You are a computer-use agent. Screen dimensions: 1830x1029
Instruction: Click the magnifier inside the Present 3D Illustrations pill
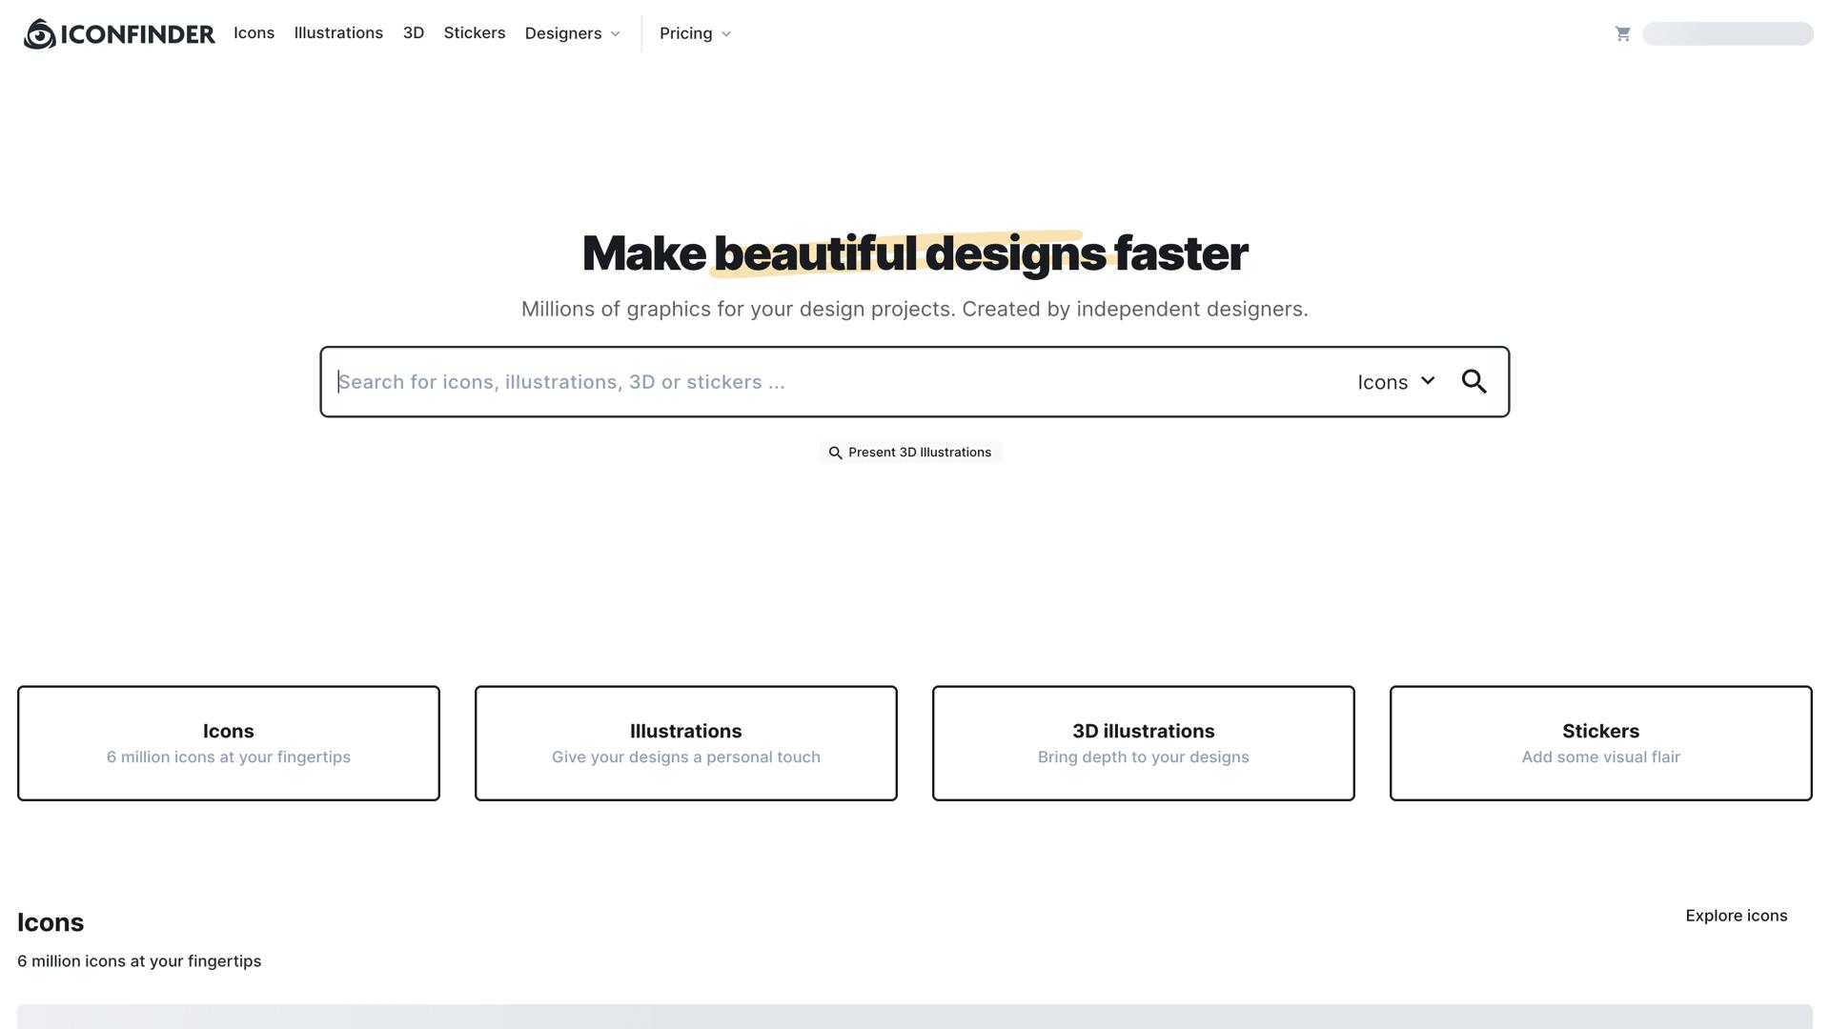(836, 453)
